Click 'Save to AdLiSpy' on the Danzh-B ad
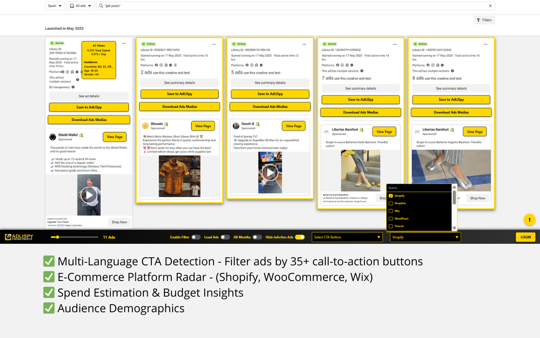This screenshot has width=540, height=338. tap(270, 94)
